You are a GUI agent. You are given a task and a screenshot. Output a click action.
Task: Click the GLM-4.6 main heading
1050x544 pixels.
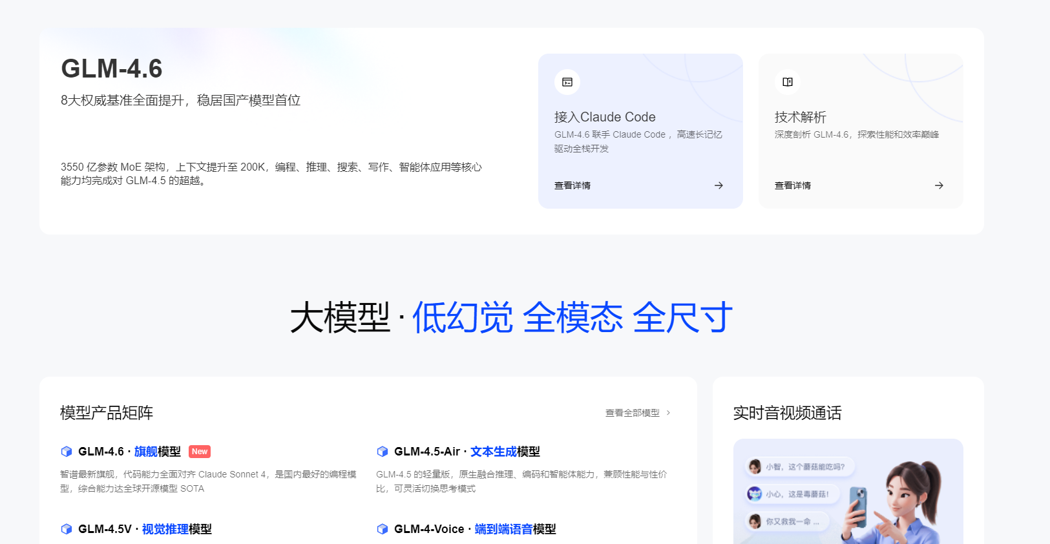click(x=112, y=68)
